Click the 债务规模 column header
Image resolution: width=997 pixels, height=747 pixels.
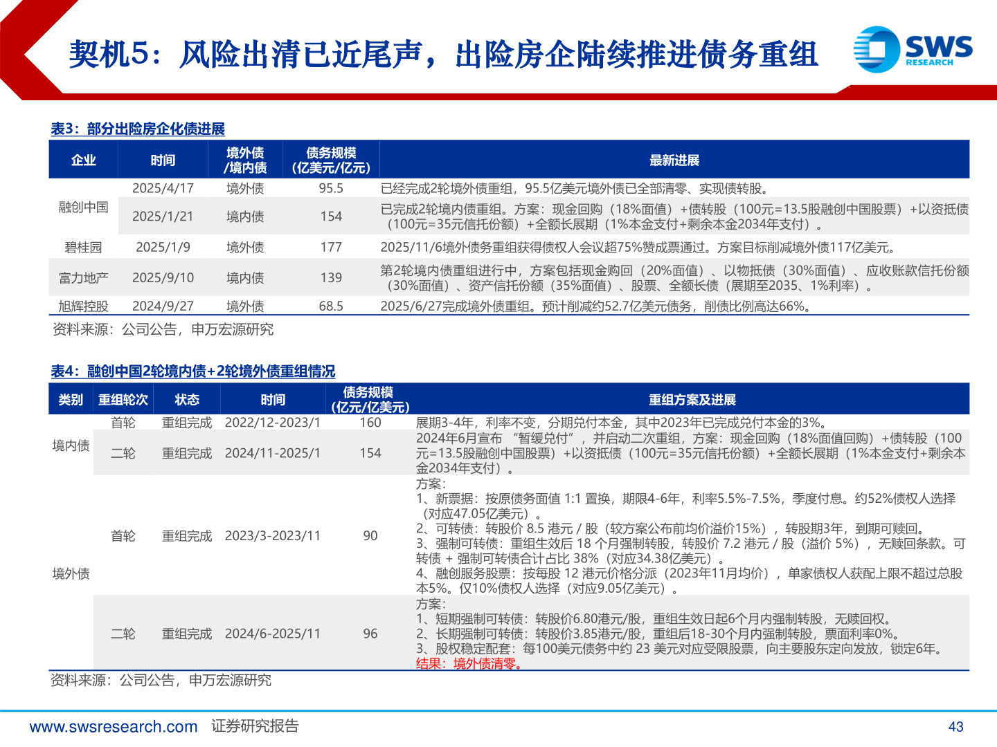point(333,159)
